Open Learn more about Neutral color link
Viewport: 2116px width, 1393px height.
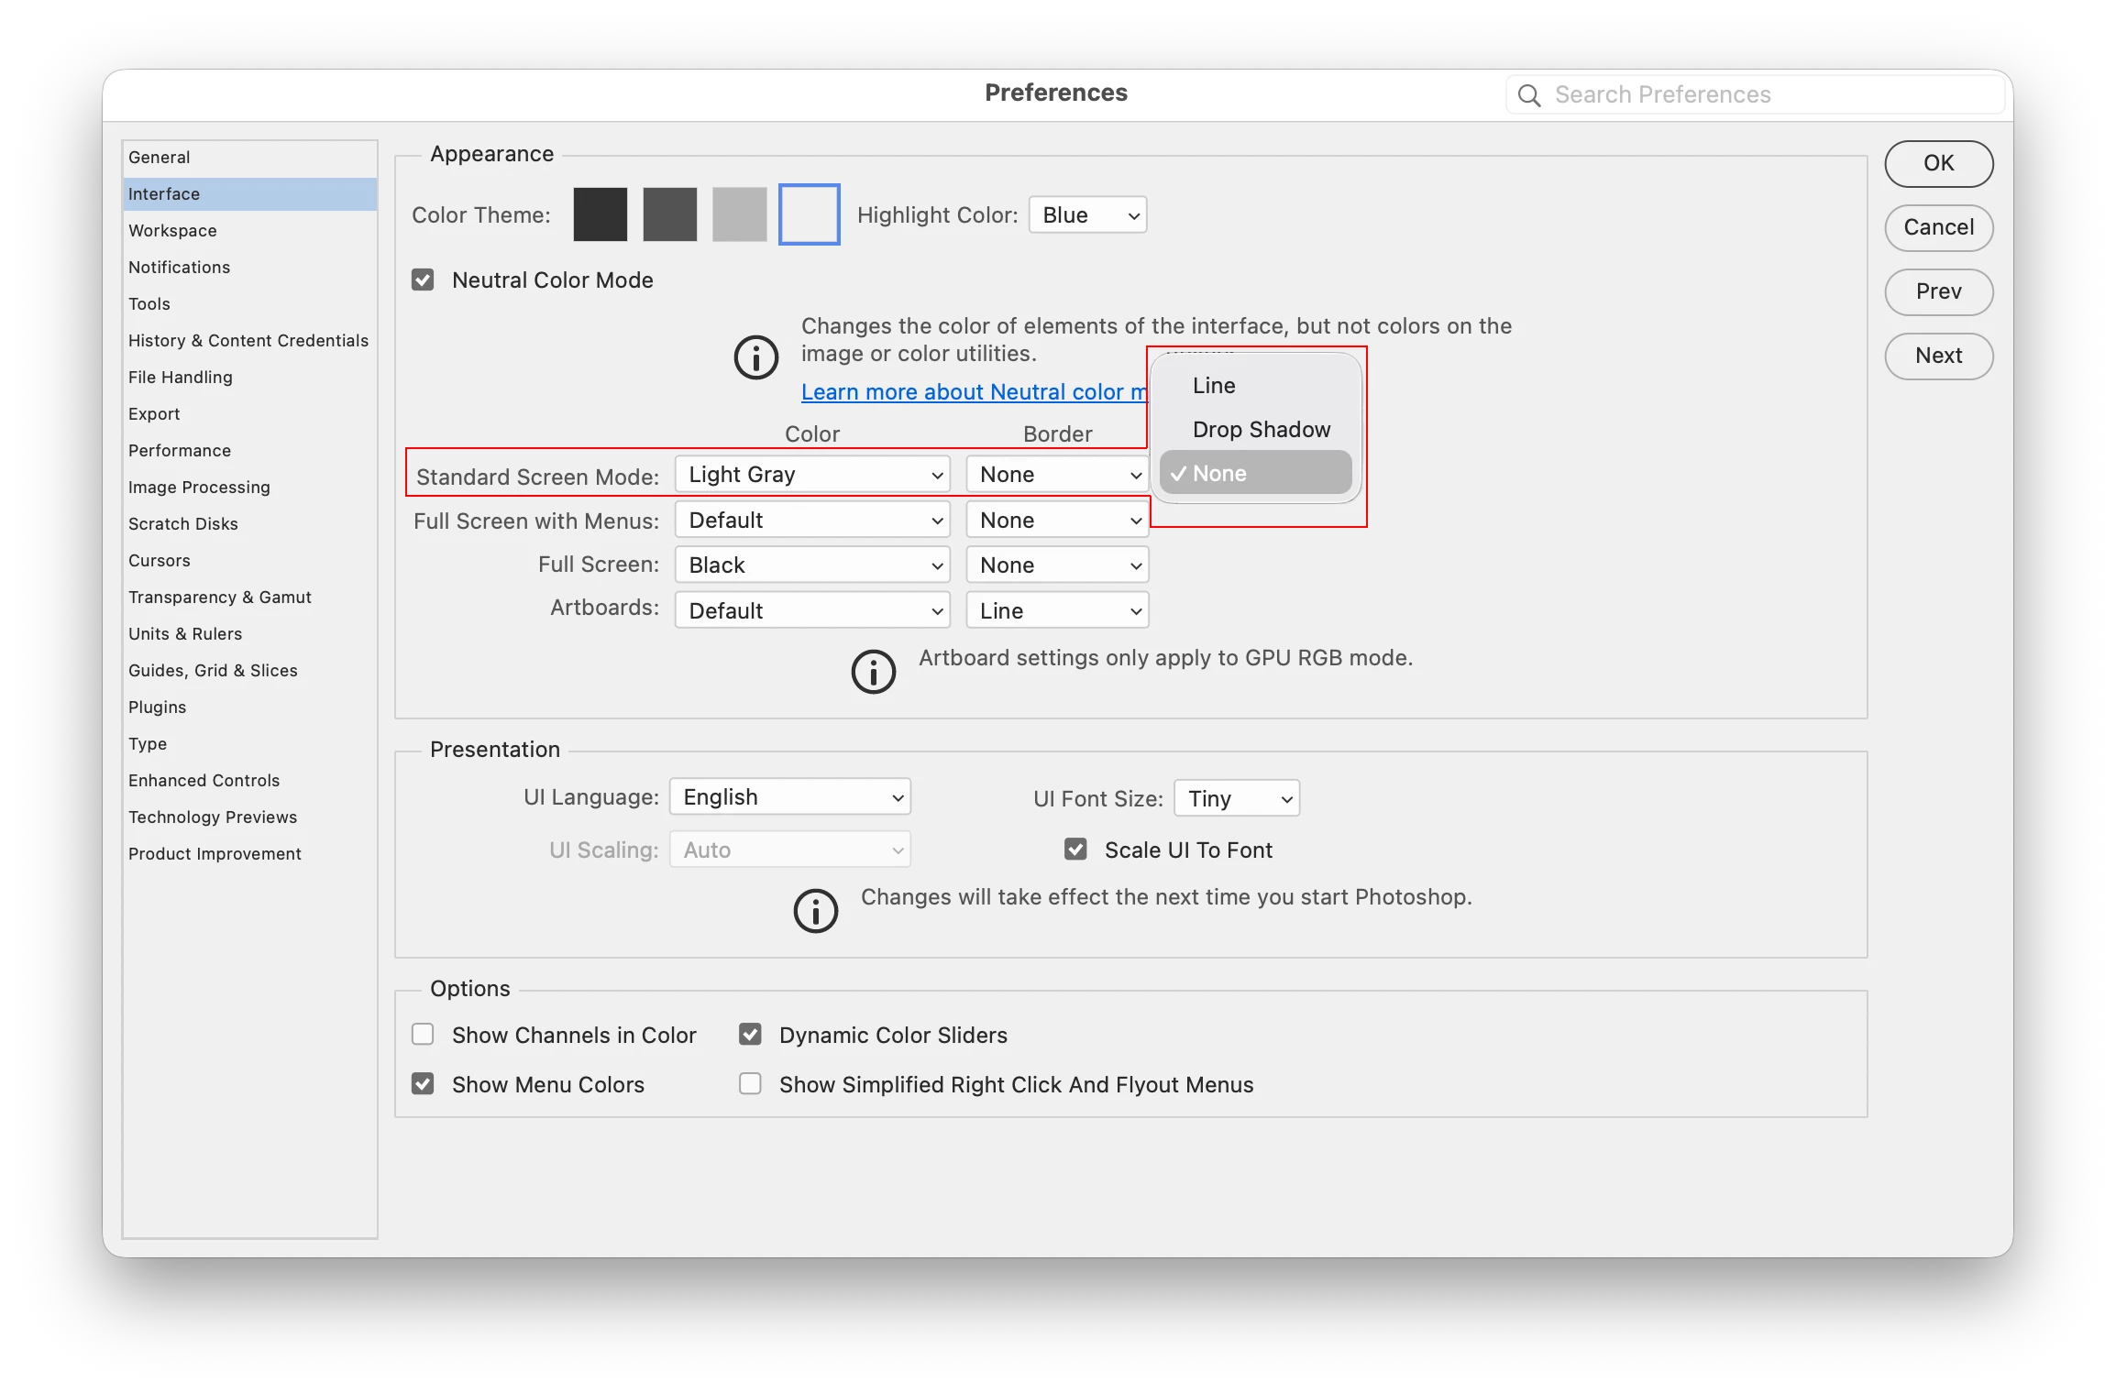[x=974, y=392]
